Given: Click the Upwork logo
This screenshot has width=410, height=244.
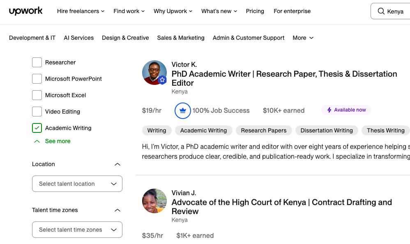Looking at the screenshot, I should tap(25, 11).
